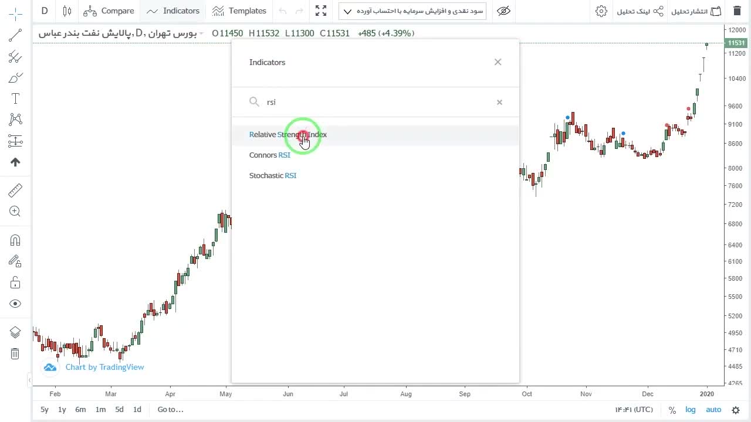Click the search magnifier icon in Indicators
Screen dimensions: 751x422
tap(254, 102)
